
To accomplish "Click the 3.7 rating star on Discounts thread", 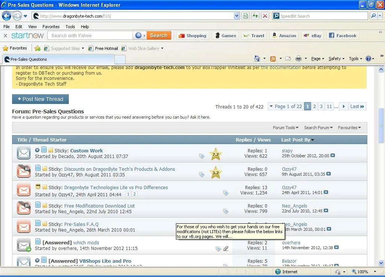I will (x=215, y=173).
